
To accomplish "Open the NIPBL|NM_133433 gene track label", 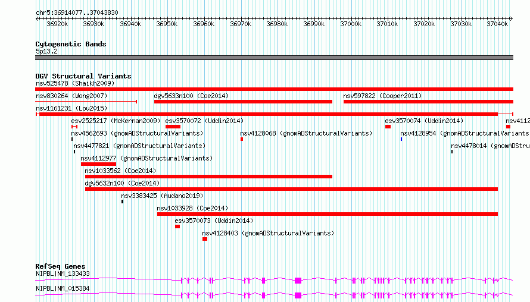I will (x=63, y=273).
